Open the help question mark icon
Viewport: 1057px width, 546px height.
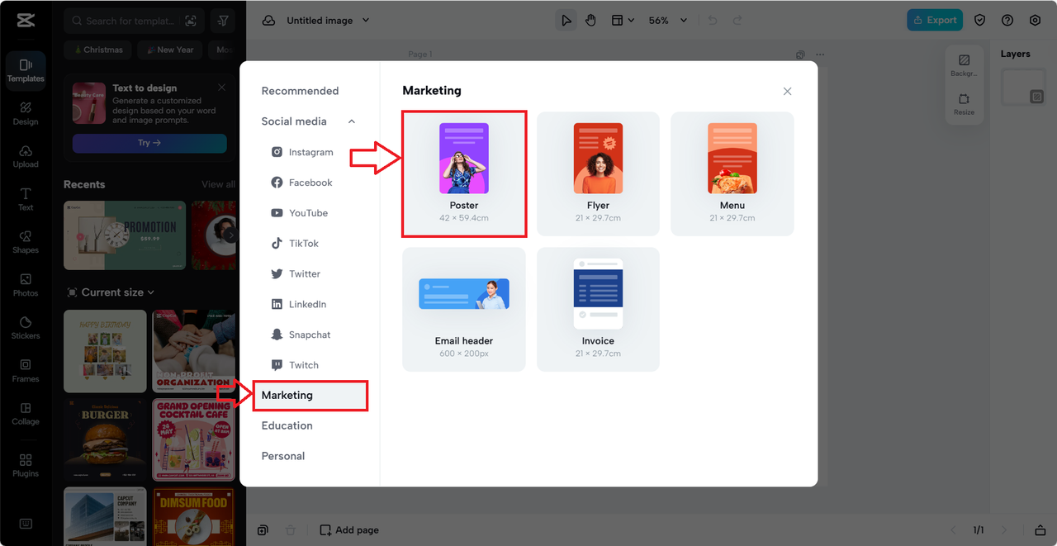pos(1007,21)
